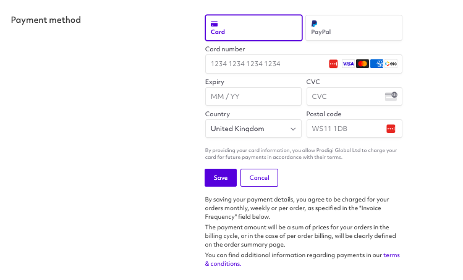This screenshot has width=463, height=280.
Task: Focus the Expiry MM / YY field
Action: [x=253, y=96]
